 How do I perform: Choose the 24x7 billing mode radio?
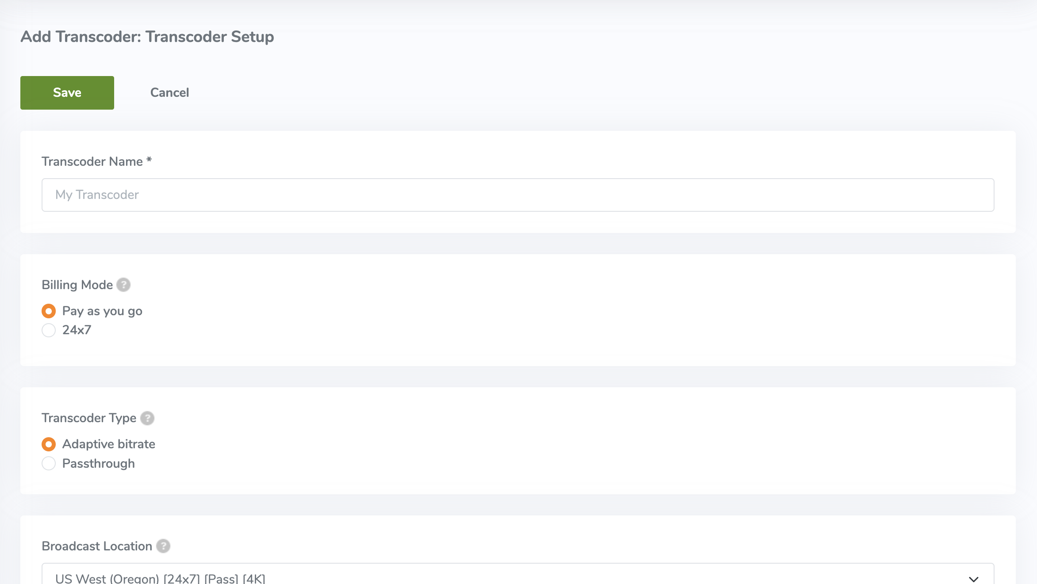coord(49,330)
